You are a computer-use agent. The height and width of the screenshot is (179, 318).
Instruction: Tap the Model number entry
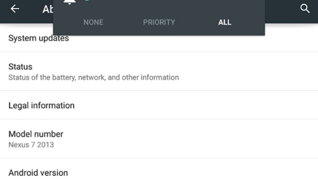(159, 139)
